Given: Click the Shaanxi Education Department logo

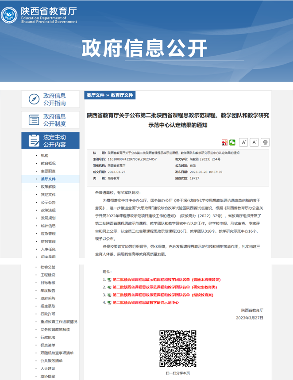Looking at the screenshot, I should pos(10,15).
